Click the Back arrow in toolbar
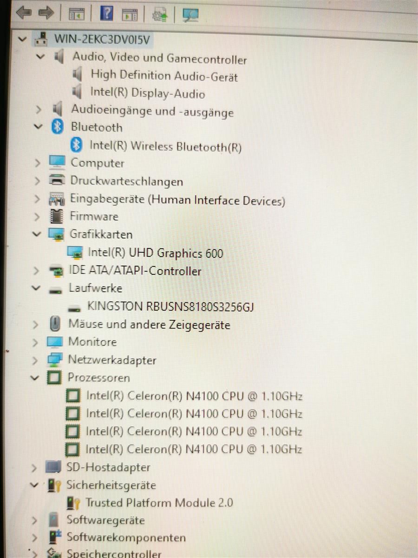418x558 pixels. (x=24, y=13)
